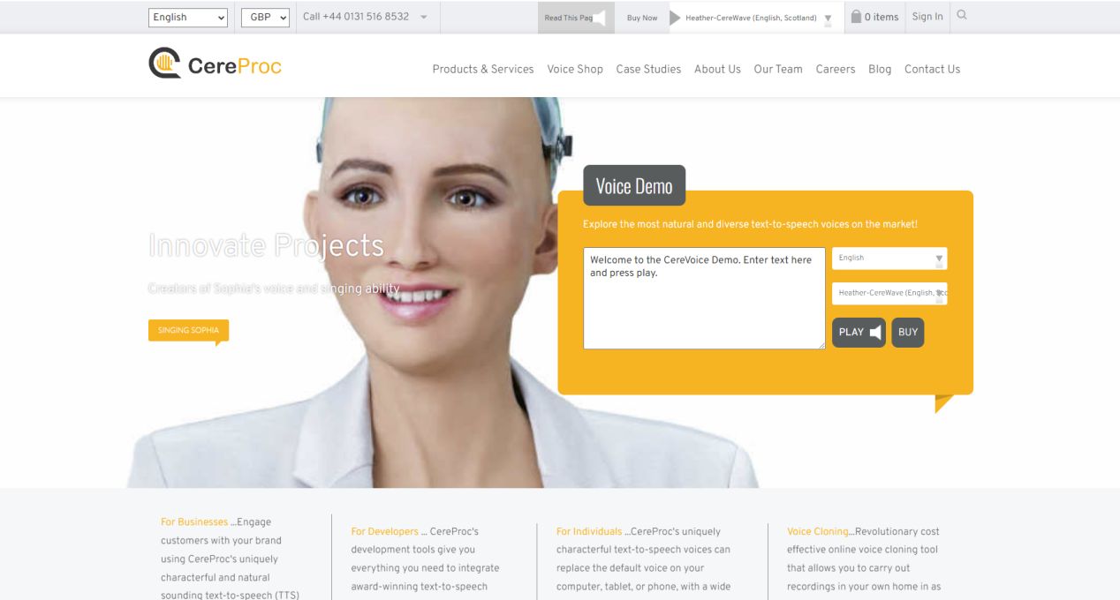Open the For Developers link
This screenshot has height=600, width=1120.
click(x=385, y=531)
